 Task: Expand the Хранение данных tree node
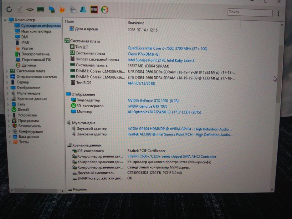(x=8, y=99)
